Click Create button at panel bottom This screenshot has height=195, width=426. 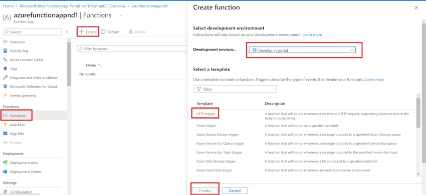pos(204,190)
